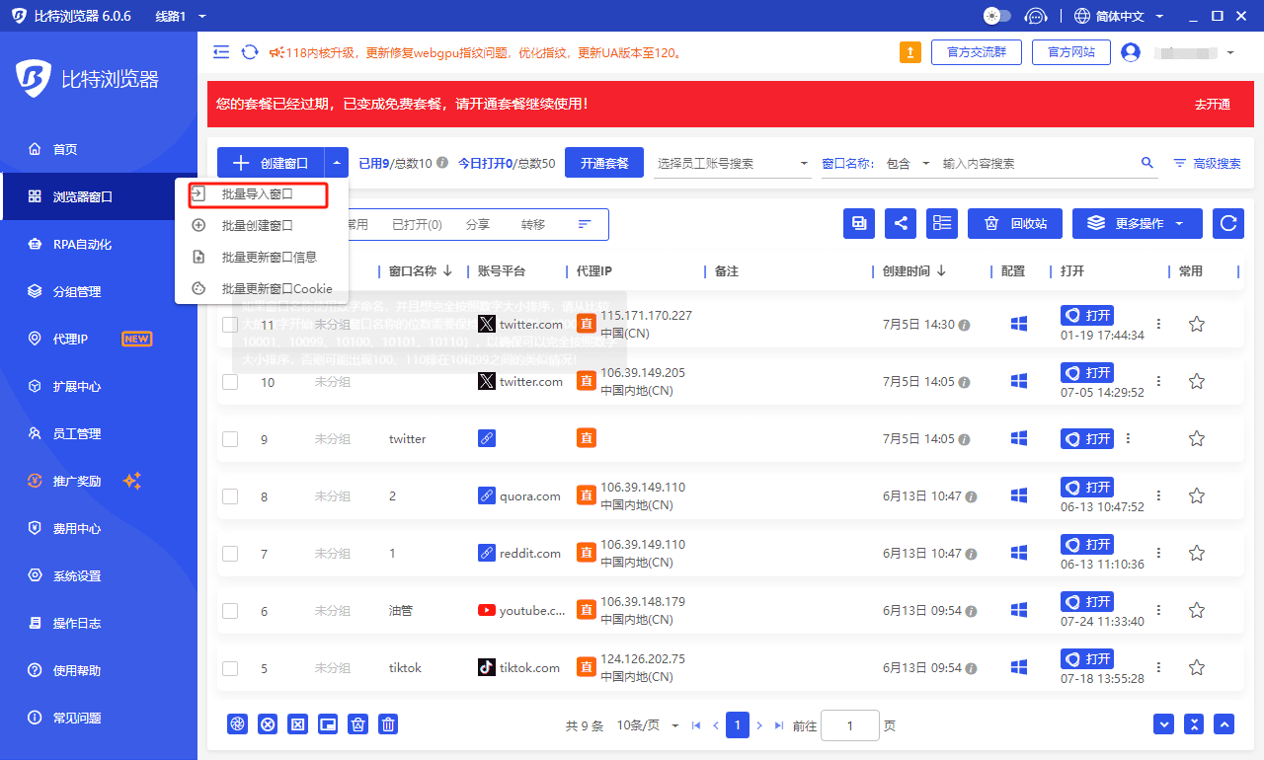Viewport: 1264px width, 760px height.
Task: Switch to list view using the 列表 icon
Action: point(941,223)
